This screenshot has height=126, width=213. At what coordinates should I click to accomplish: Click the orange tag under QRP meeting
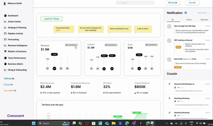(x=178, y=47)
